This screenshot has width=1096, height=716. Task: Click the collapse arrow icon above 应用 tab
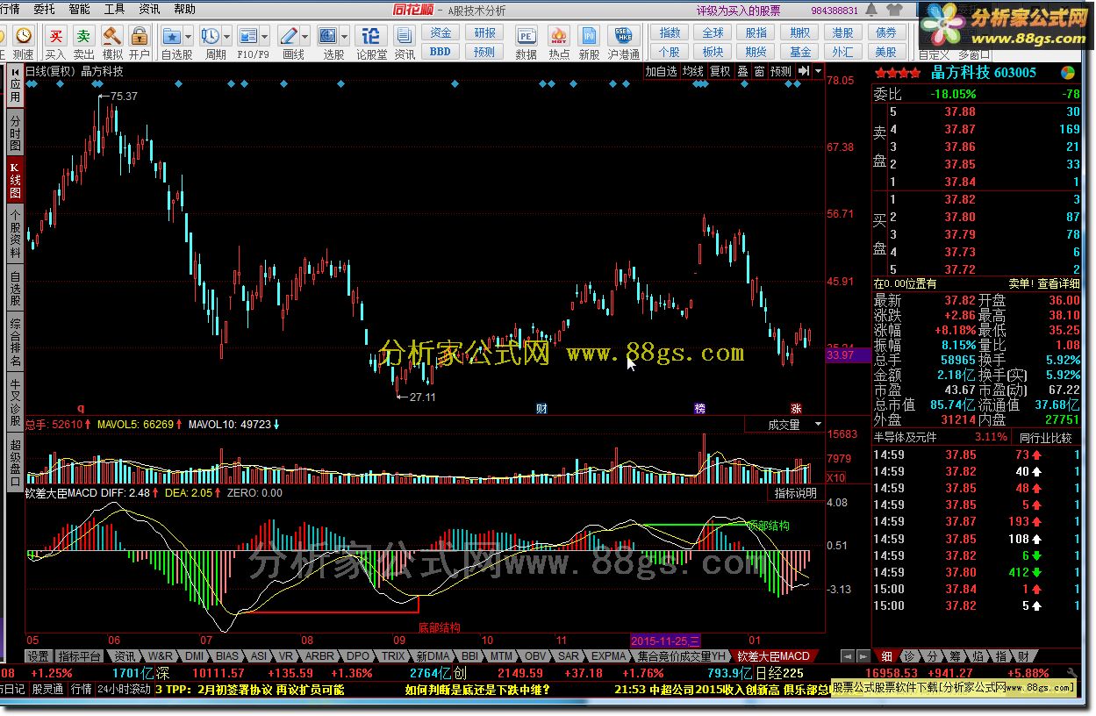[x=15, y=71]
